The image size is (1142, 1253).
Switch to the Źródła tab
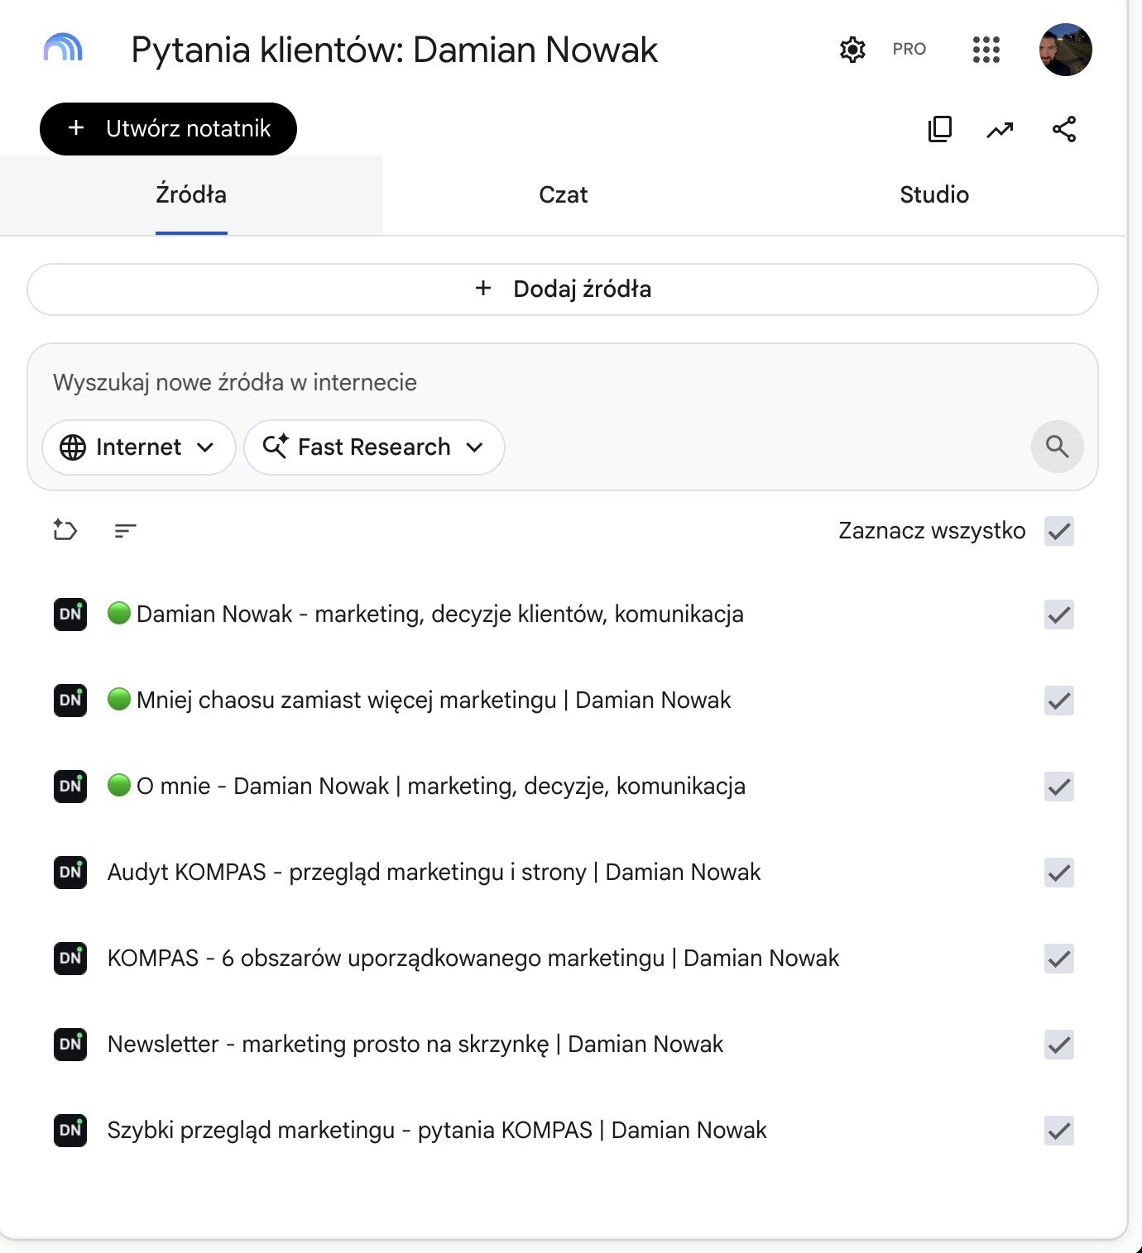coord(191,195)
